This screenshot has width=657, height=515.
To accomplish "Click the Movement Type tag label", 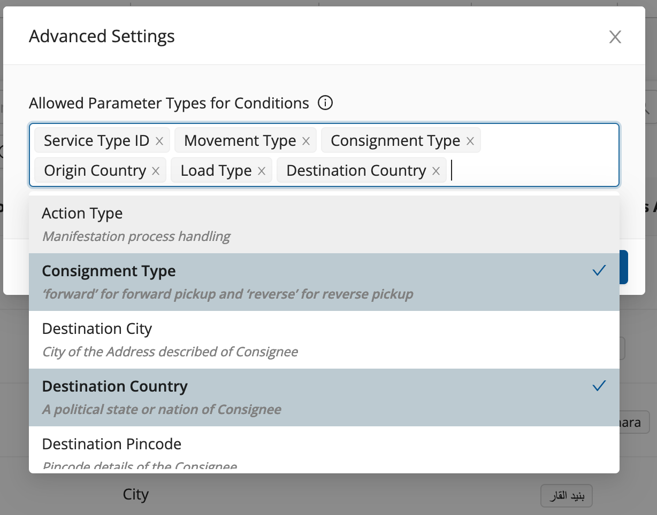I will pyautogui.click(x=240, y=141).
